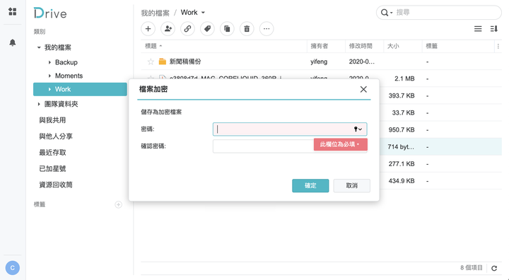Focus the 密碼 input field
509x280 pixels.
click(x=290, y=129)
